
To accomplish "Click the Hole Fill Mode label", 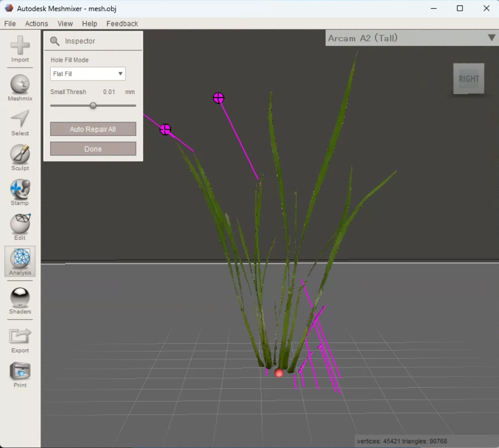I will pos(69,60).
